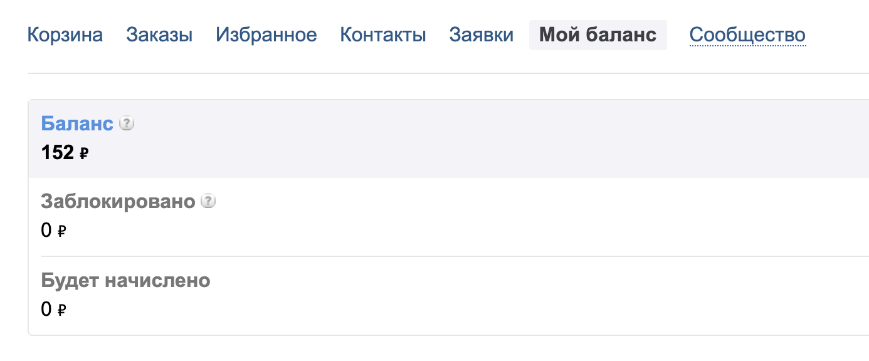Click the zero amount under Будет начислено
Viewport: 869px width, 361px height.
(46, 309)
